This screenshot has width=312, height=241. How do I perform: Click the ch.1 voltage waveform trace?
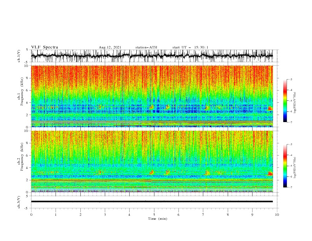click(x=152, y=56)
